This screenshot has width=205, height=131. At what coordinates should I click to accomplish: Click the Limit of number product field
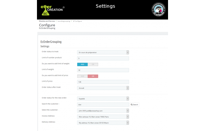tap(103, 58)
